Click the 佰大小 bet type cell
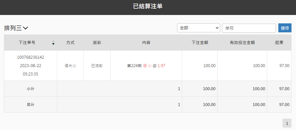The height and width of the screenshot is (130, 296). tap(70, 66)
